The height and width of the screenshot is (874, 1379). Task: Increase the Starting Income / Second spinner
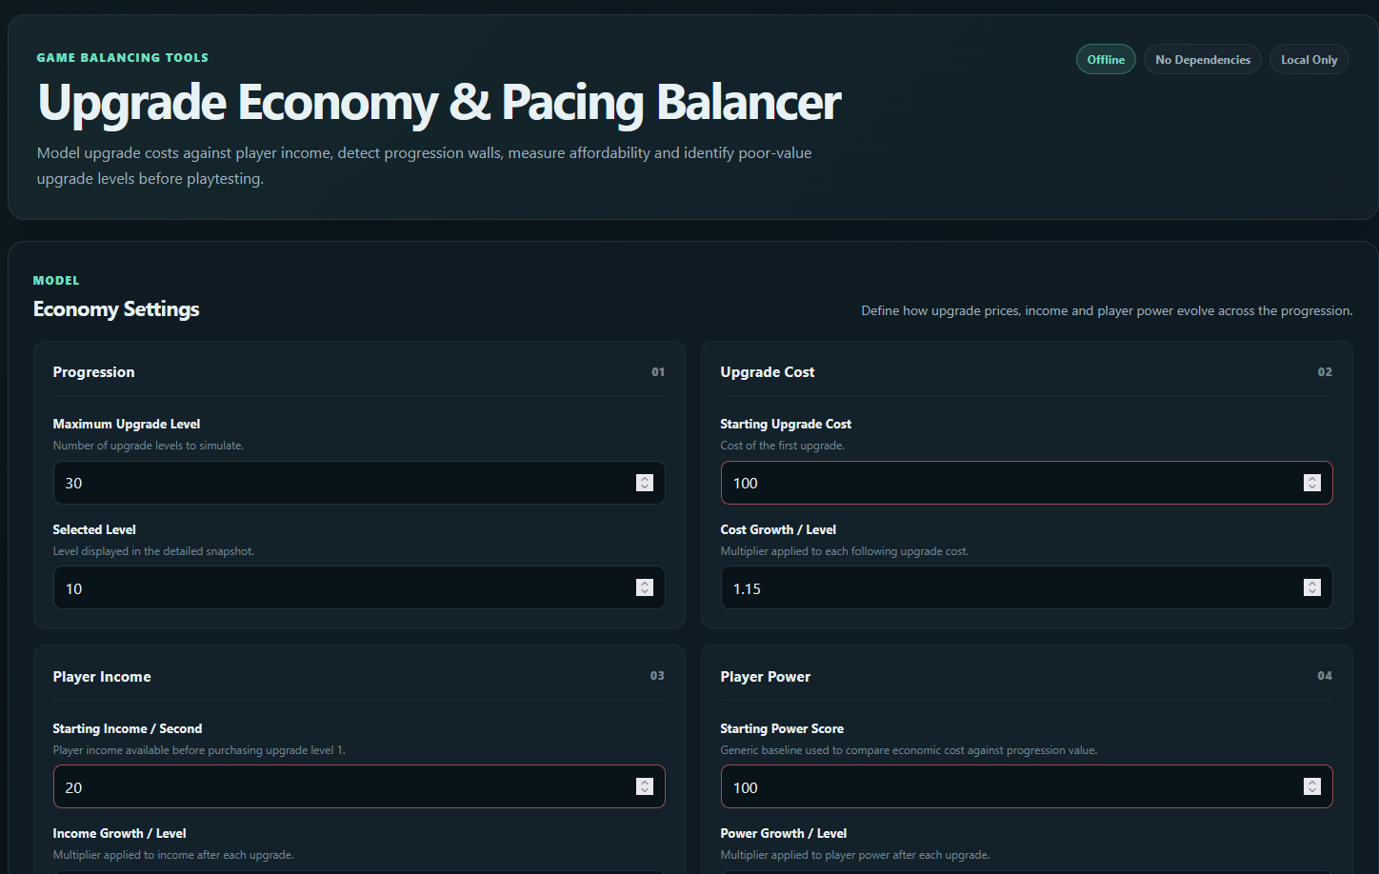point(645,783)
